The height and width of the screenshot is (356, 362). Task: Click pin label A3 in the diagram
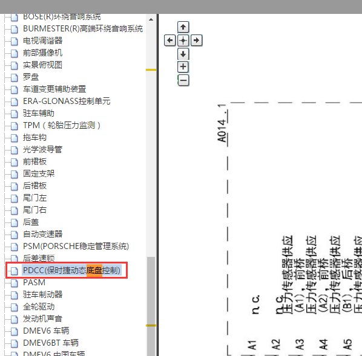300,345
